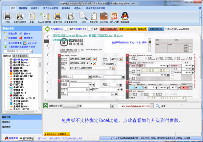Screen dimensions: 203x142
Task: Click the magnifier beside 查找模板 field
Action: 31,51
